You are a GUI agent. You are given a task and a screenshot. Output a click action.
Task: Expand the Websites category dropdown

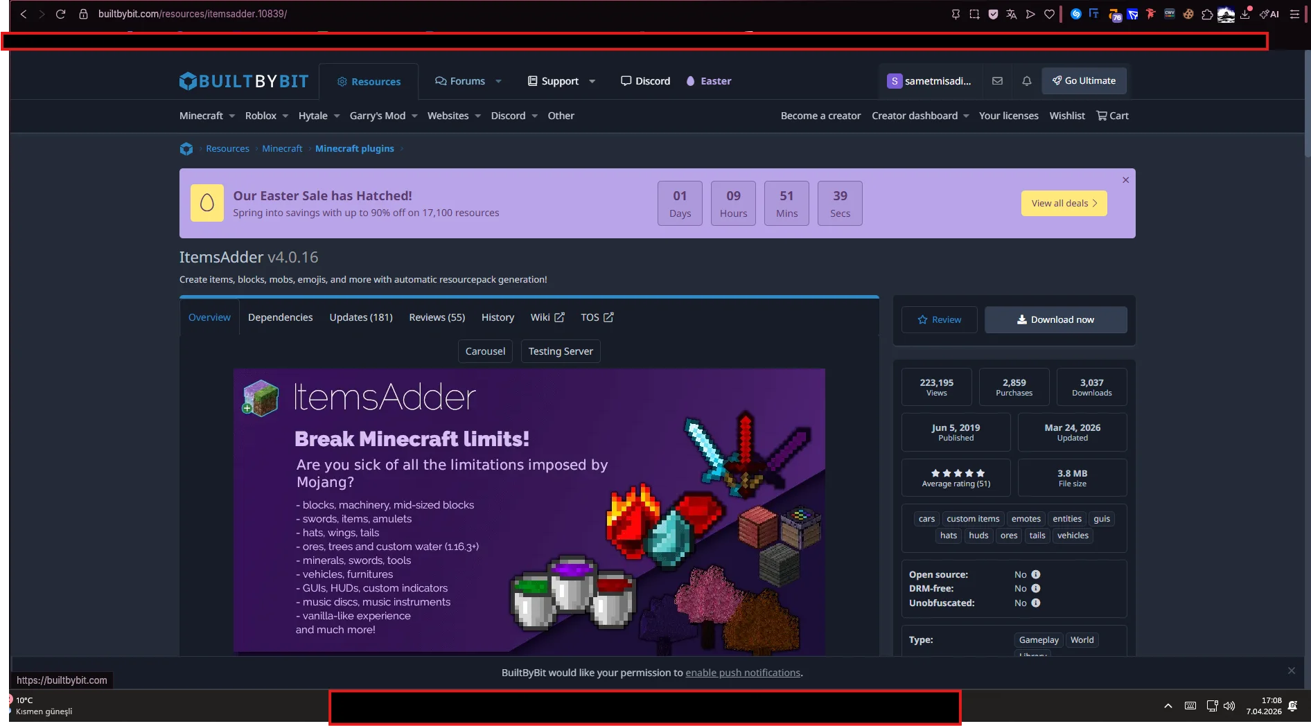tap(477, 116)
